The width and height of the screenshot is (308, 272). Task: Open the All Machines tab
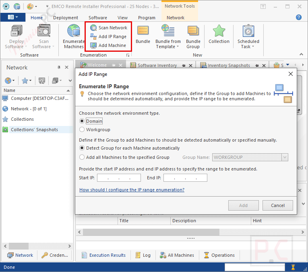click(177, 255)
